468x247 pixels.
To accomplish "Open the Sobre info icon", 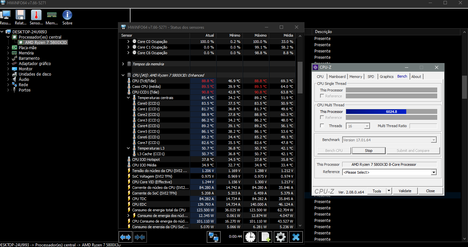I will pos(67,15).
